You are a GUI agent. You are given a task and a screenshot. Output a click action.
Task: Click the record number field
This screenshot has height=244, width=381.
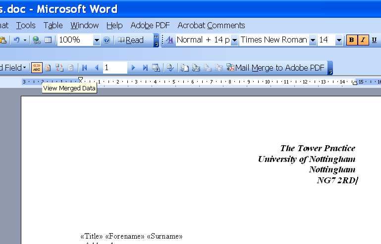tap(115, 68)
